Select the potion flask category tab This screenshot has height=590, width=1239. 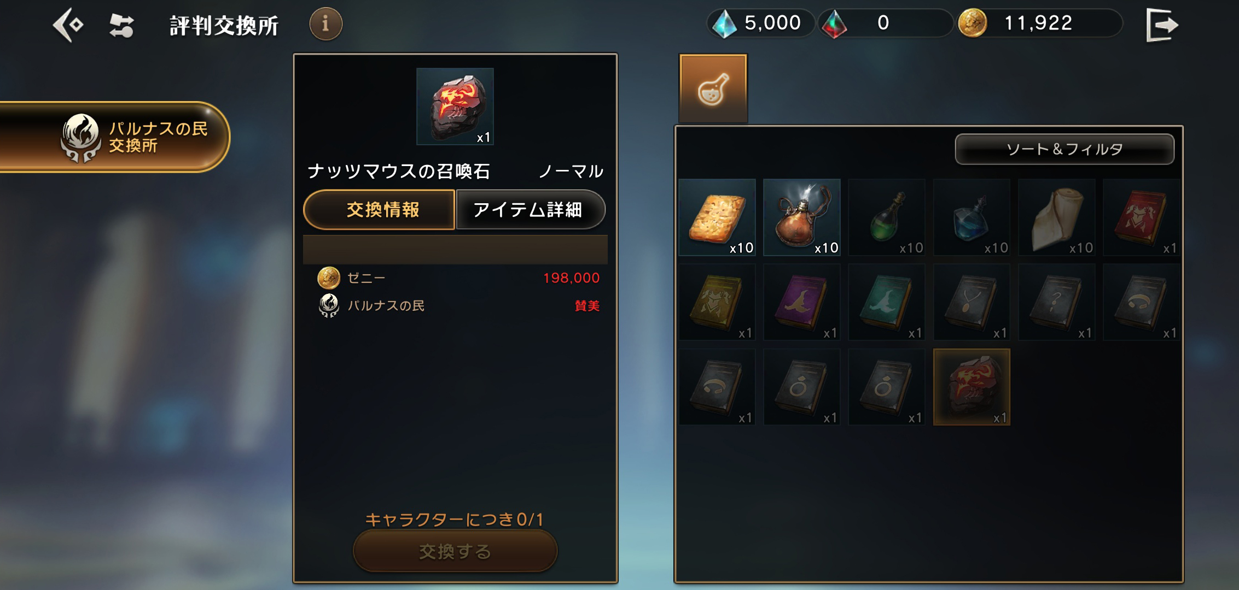click(x=713, y=88)
